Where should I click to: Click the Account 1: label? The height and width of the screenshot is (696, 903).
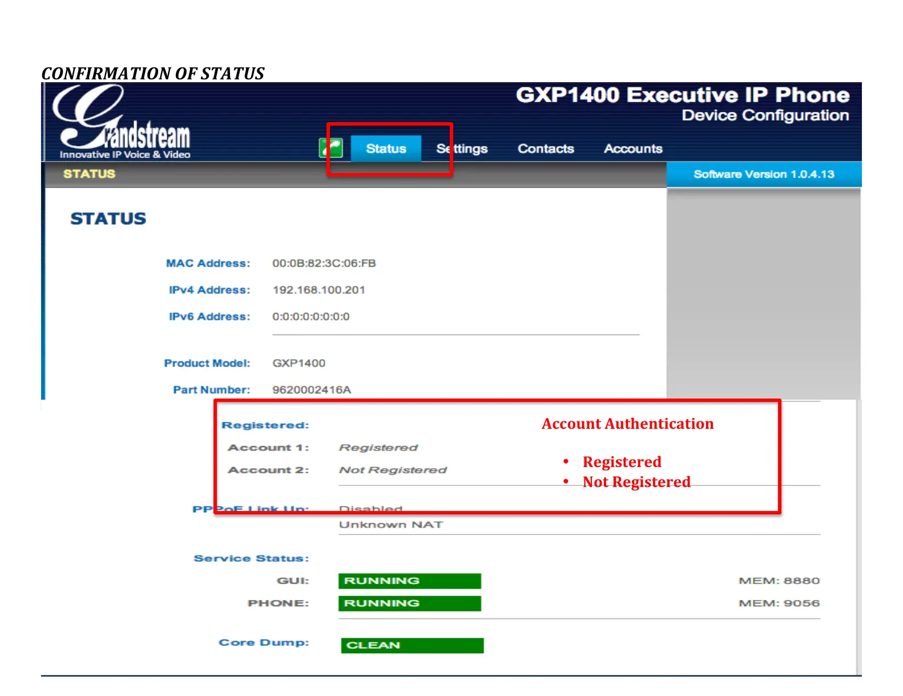coord(268,448)
